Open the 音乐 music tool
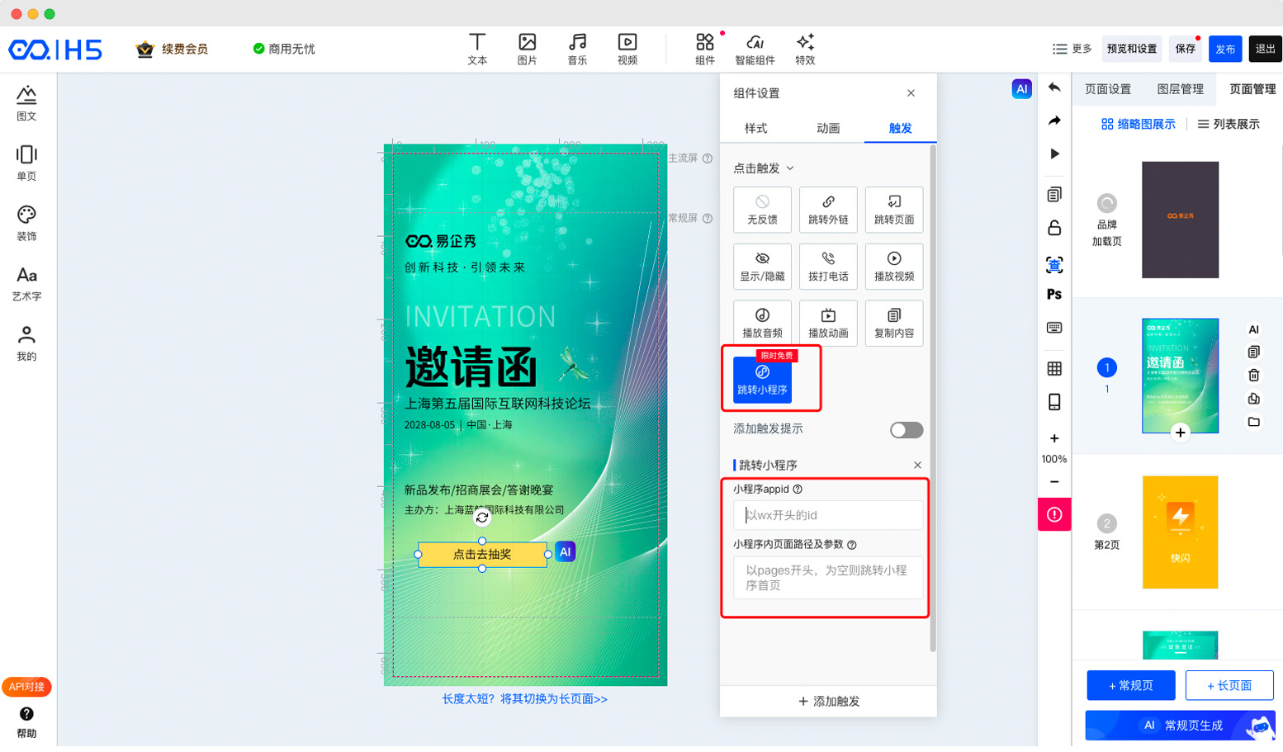 click(x=577, y=49)
